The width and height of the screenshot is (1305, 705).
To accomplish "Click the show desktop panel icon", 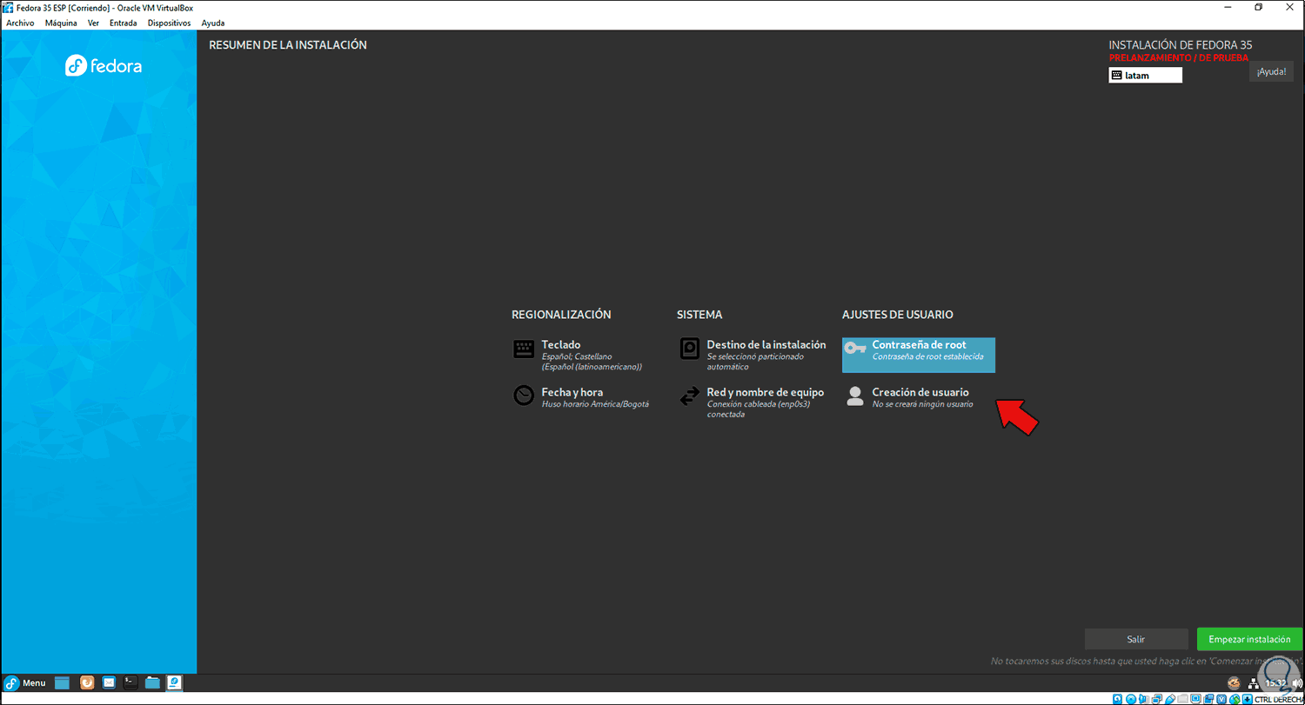I will [62, 683].
